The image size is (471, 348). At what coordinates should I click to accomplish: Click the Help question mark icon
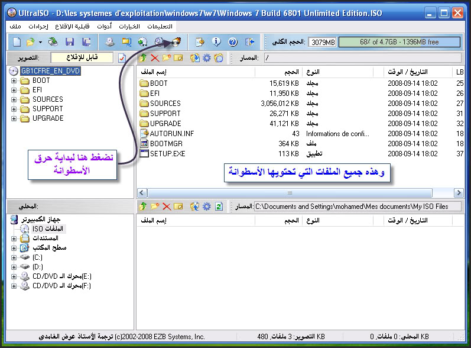tap(233, 42)
